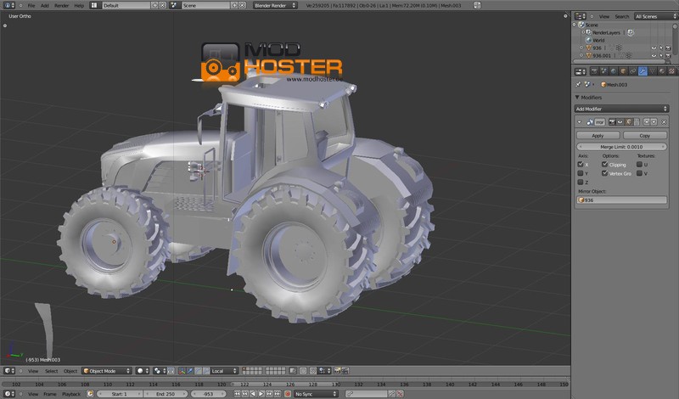Add a new scene
The width and height of the screenshot is (679, 399).
[x=235, y=6]
